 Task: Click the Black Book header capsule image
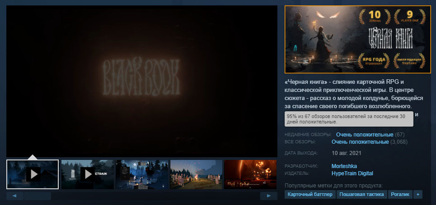click(358, 39)
